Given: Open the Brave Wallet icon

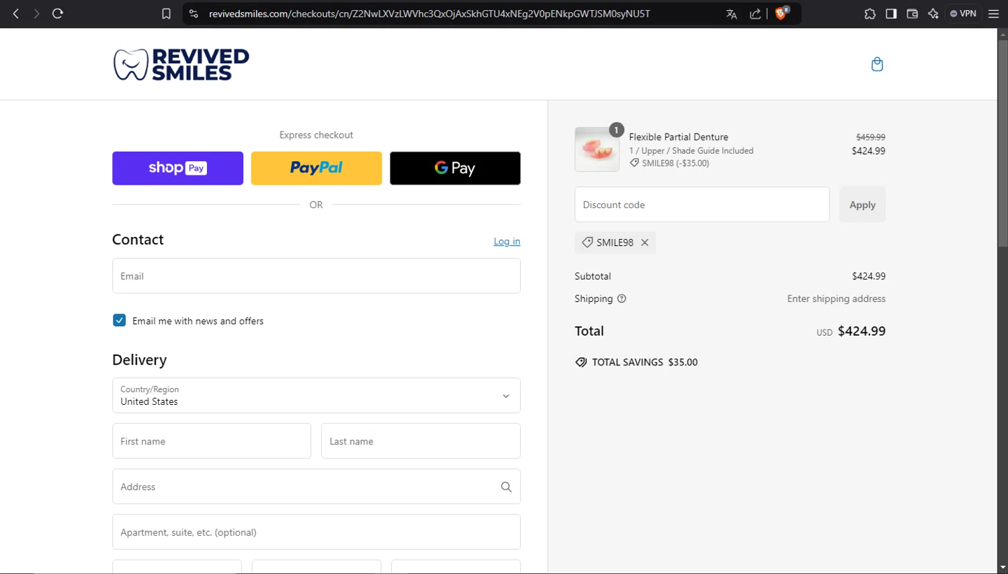Looking at the screenshot, I should point(912,13).
